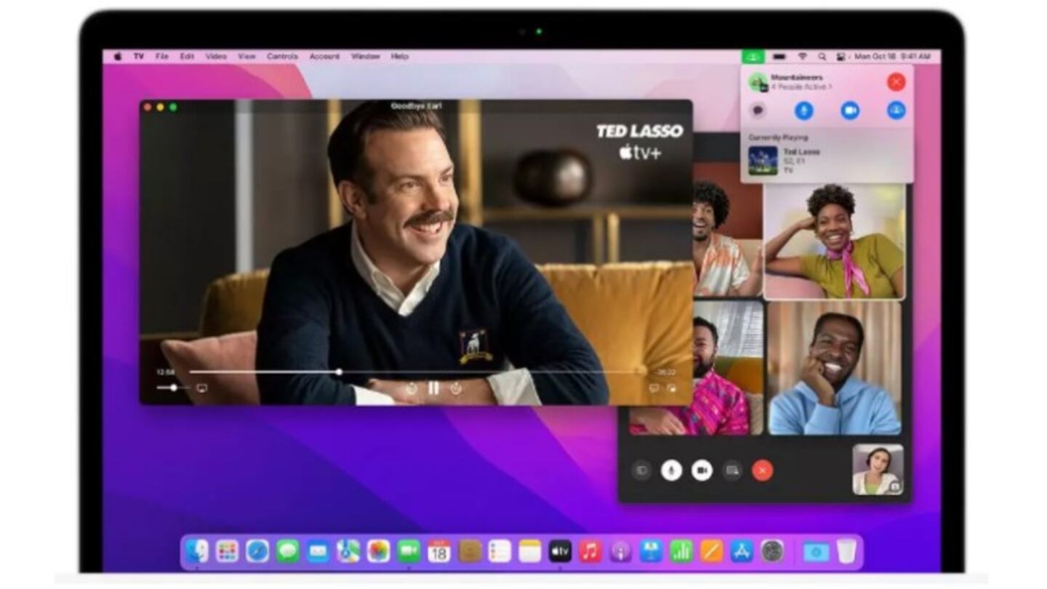Image resolution: width=1047 pixels, height=589 pixels.
Task: Click the self-view thumbnail in FaceTime
Action: (878, 470)
